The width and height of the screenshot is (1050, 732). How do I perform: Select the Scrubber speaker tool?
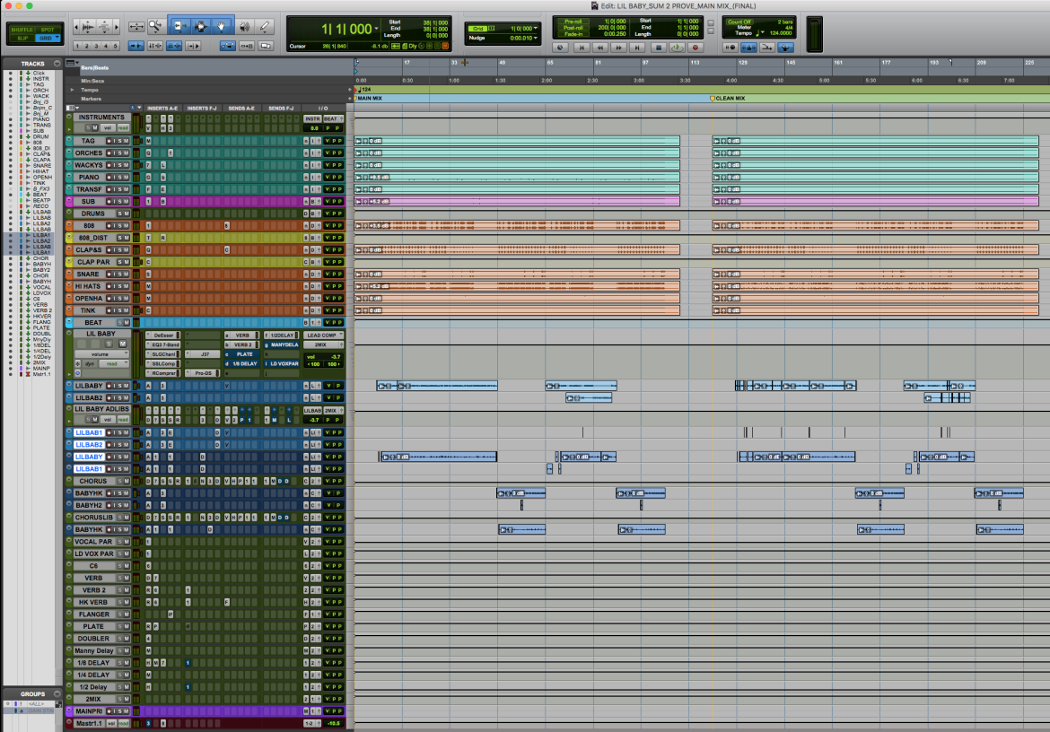click(x=245, y=26)
